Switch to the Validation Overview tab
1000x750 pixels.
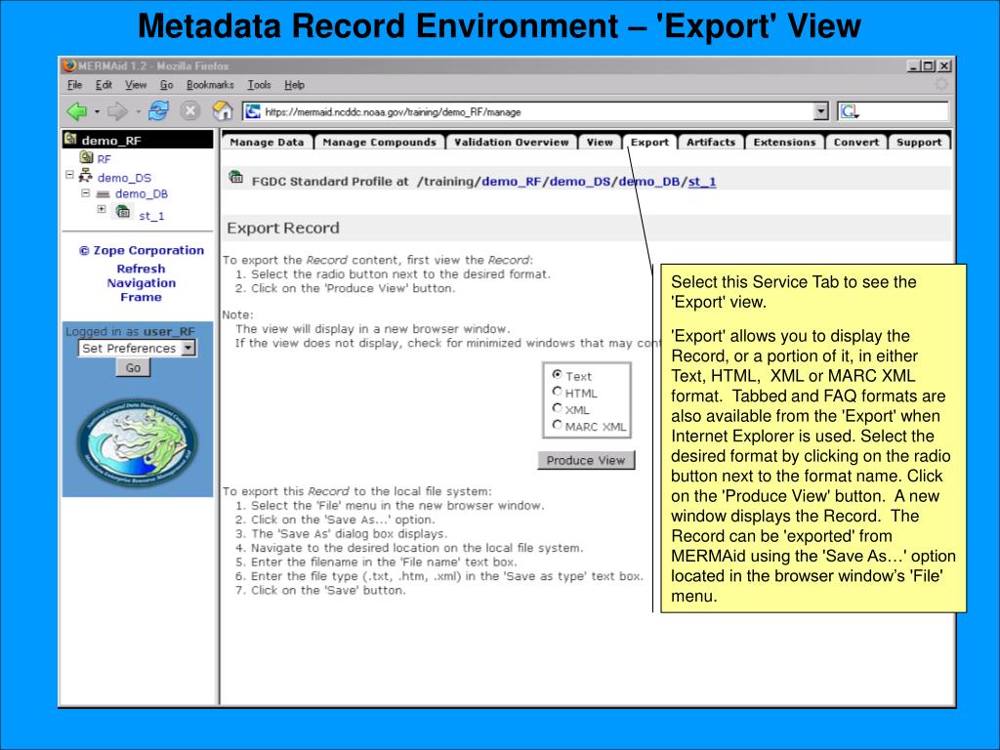512,142
